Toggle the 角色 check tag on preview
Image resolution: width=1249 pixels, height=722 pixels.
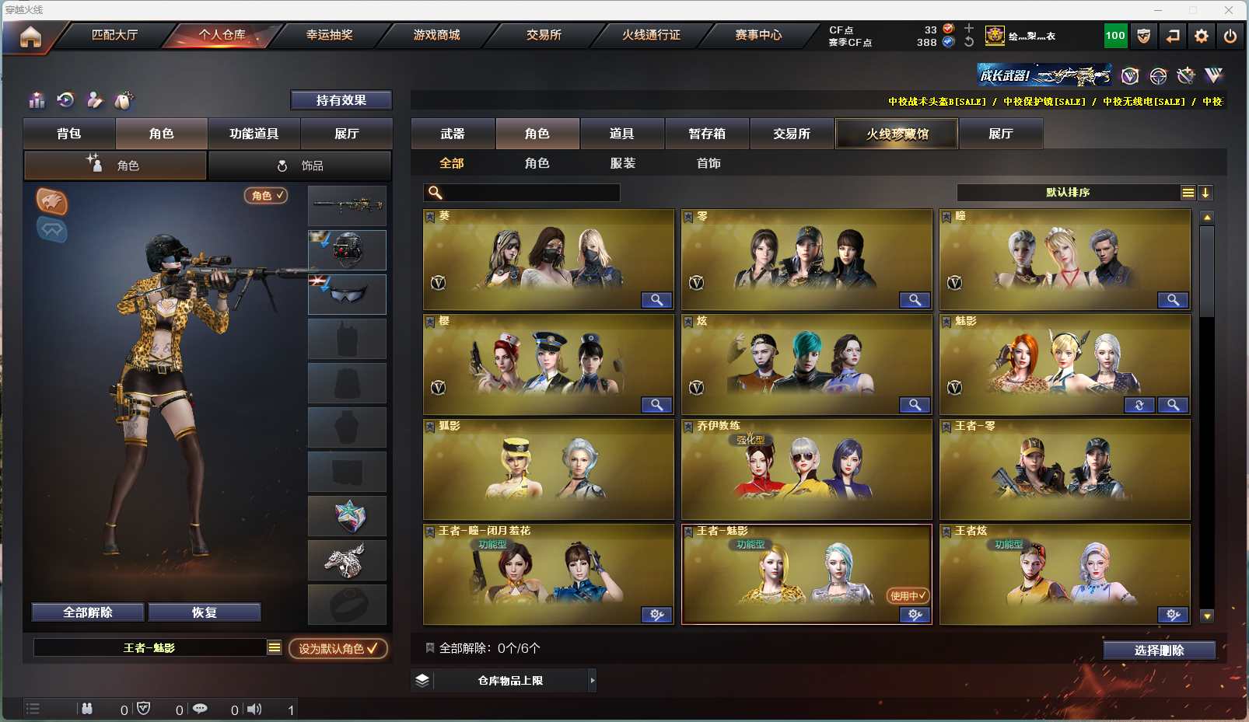click(266, 195)
